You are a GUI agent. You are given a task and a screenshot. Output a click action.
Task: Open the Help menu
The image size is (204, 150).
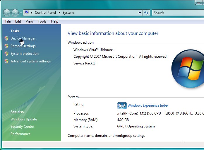tap(54, 21)
